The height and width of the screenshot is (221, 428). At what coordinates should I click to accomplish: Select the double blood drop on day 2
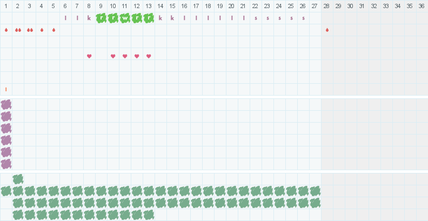pyautogui.click(x=18, y=30)
